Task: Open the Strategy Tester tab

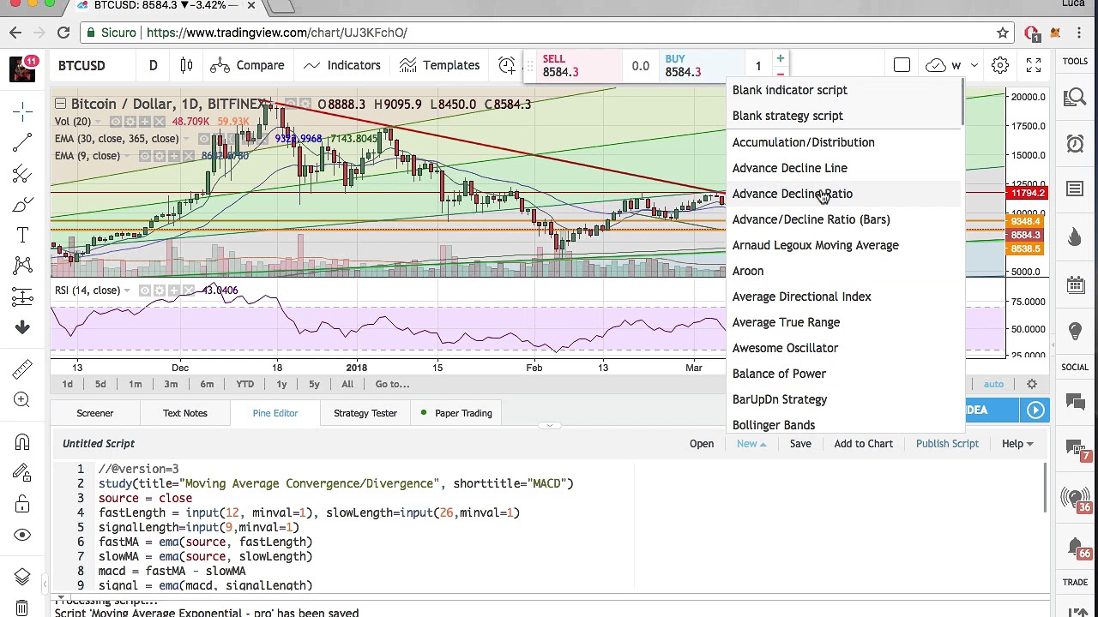Action: [365, 413]
